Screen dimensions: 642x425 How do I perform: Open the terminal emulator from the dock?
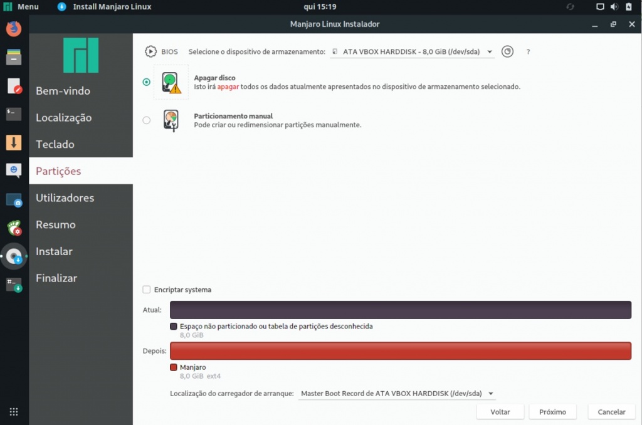pyautogui.click(x=14, y=114)
